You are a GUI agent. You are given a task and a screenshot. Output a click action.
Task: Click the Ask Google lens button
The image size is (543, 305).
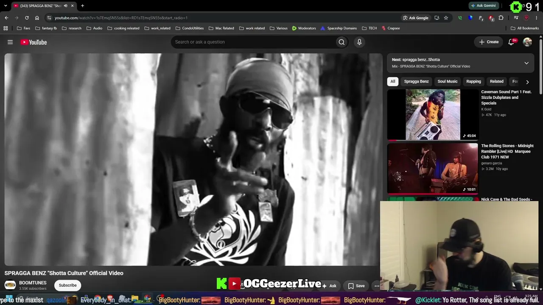pyautogui.click(x=415, y=18)
